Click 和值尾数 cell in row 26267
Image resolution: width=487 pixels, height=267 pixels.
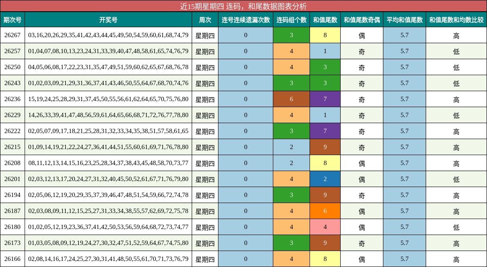(325, 35)
